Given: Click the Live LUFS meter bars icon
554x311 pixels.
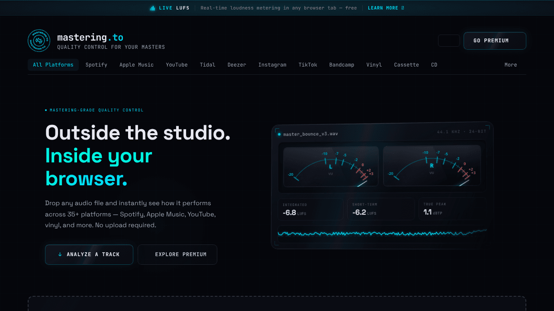Looking at the screenshot, I should coord(152,8).
